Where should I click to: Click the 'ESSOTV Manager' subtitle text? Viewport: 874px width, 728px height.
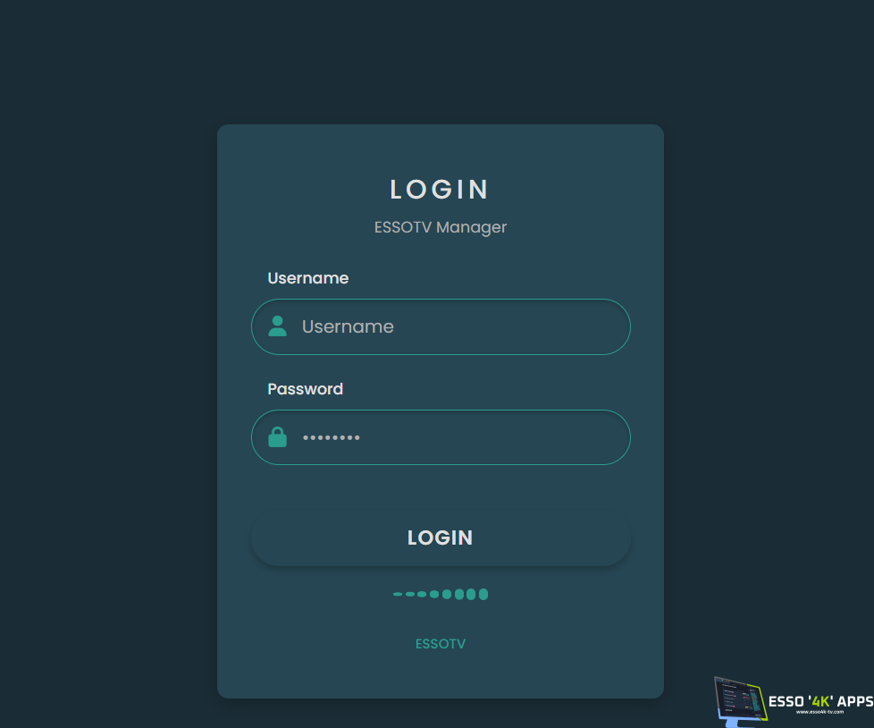click(441, 227)
